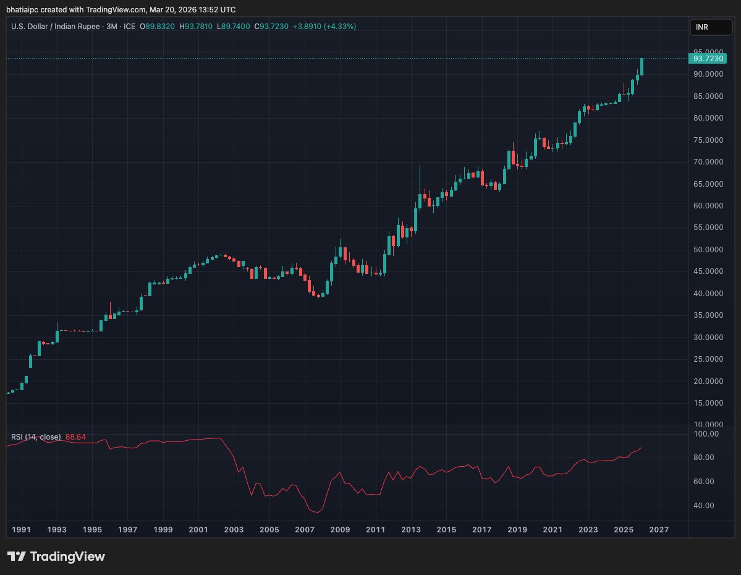The width and height of the screenshot is (741, 575).
Task: Click the 2023 year label on time axis
Action: [x=588, y=530]
